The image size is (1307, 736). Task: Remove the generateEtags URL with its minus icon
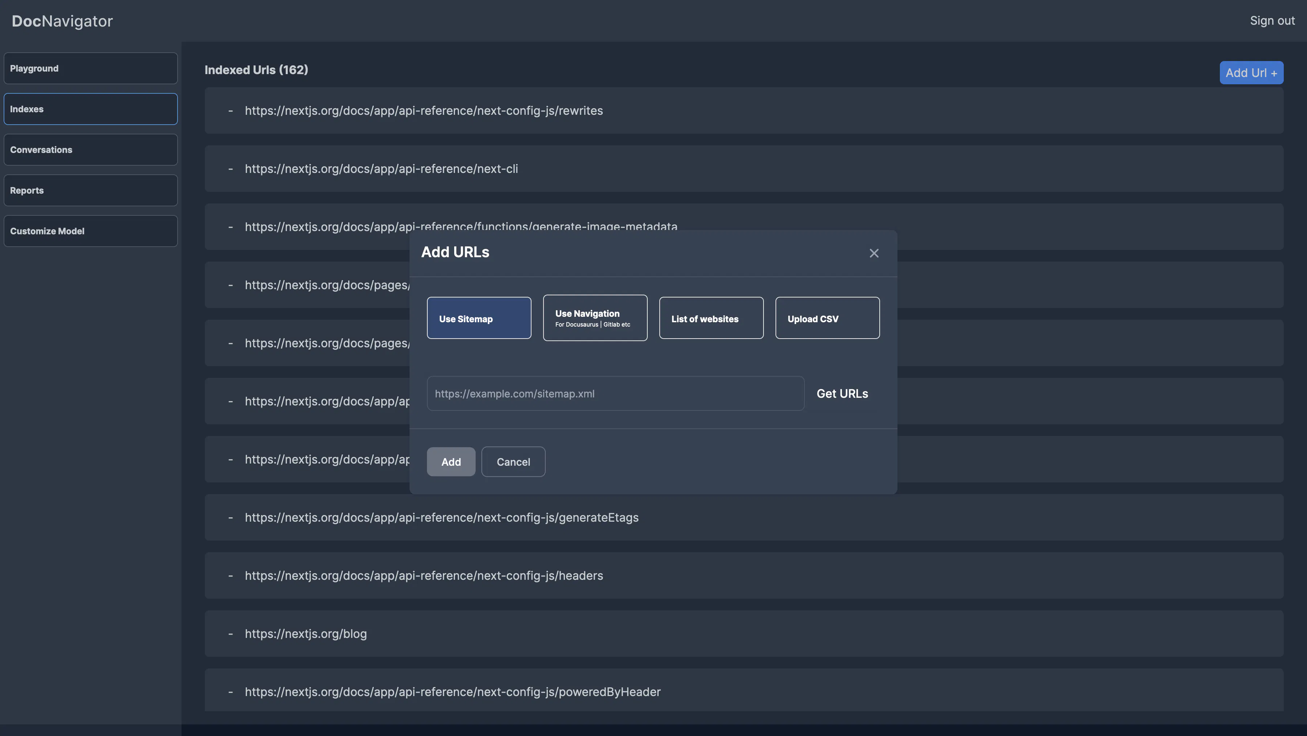[x=230, y=517]
